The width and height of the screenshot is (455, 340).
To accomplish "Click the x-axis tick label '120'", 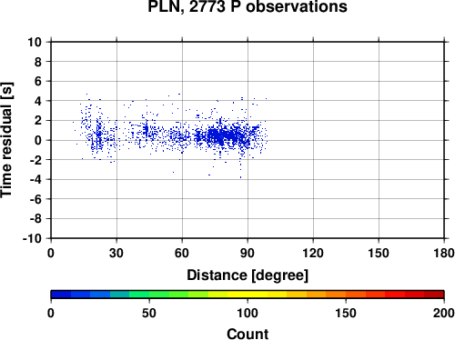I will 313,253.
